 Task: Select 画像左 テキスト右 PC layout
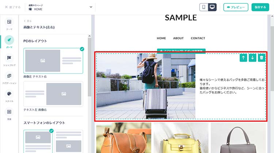(x=53, y=60)
